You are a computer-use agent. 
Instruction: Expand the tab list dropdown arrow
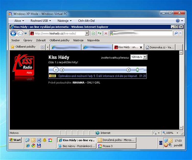[48, 47]
